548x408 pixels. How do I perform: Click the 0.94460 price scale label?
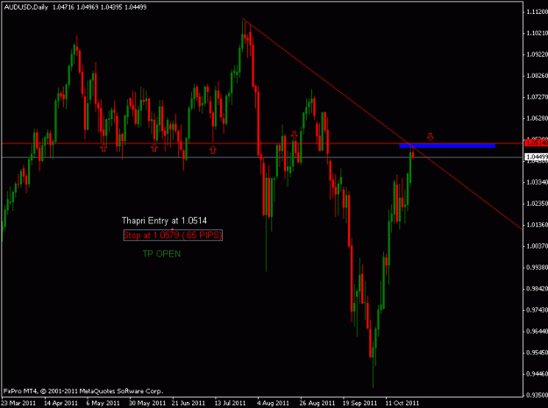pos(537,374)
